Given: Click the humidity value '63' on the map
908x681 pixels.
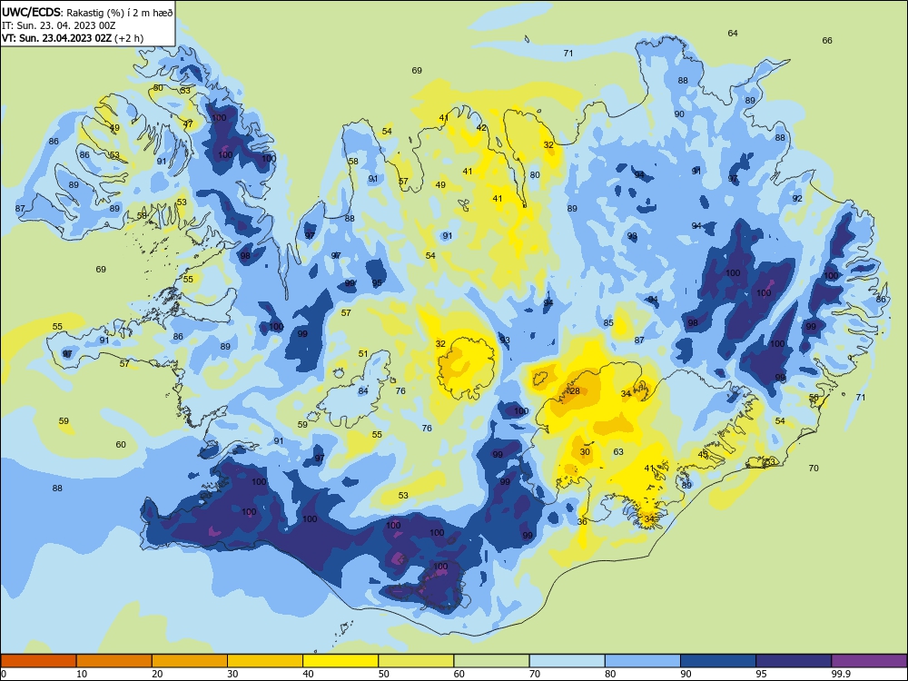Looking at the screenshot, I should coord(617,451).
